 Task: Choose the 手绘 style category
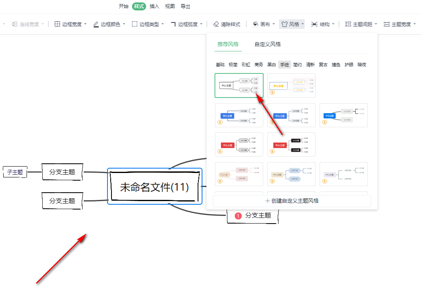tap(285, 65)
